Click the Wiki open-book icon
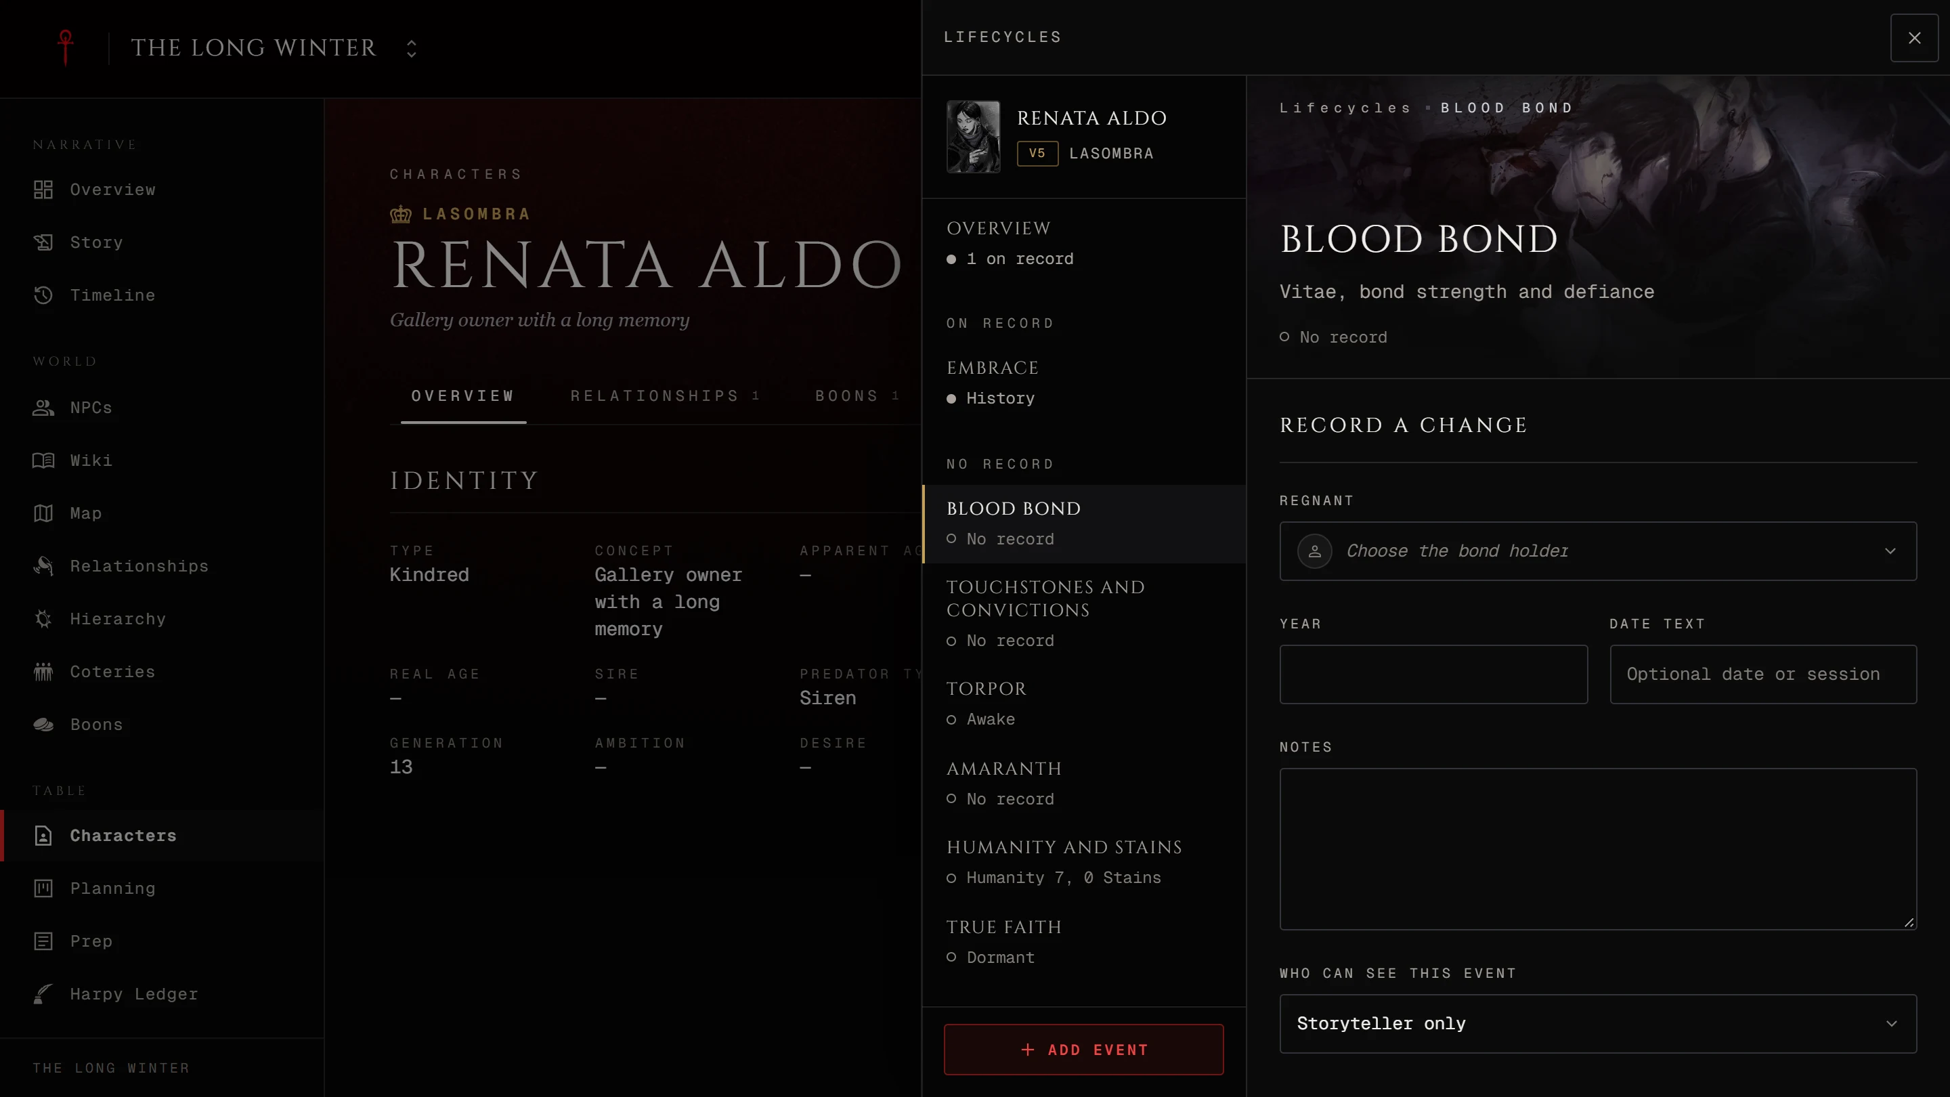The width and height of the screenshot is (1950, 1097). (43, 460)
